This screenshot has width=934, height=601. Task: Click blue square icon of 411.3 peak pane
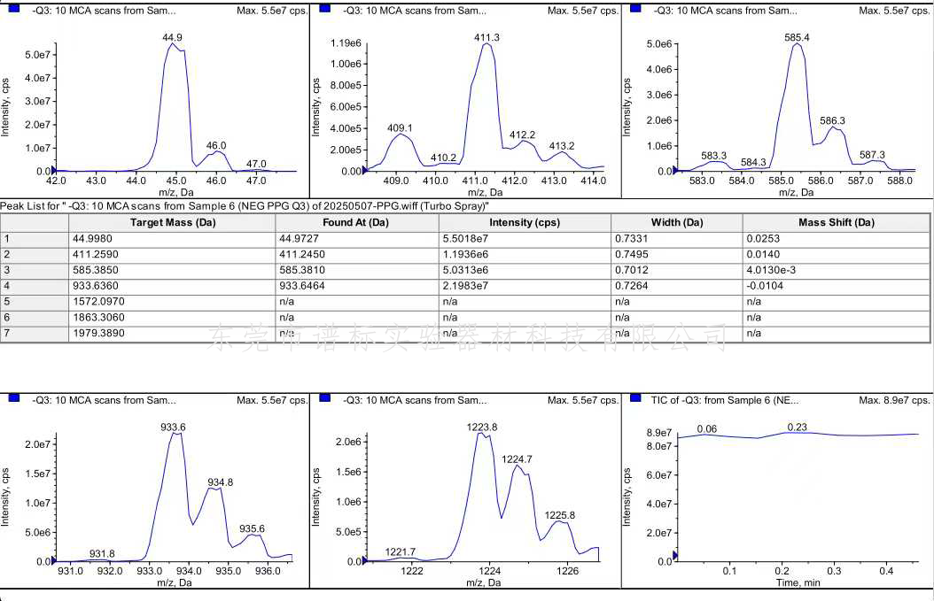324,9
